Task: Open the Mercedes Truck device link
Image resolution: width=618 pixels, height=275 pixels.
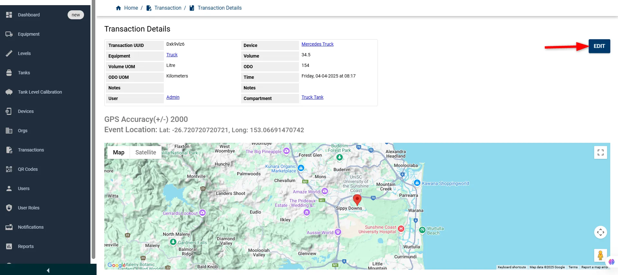Action: [x=317, y=44]
